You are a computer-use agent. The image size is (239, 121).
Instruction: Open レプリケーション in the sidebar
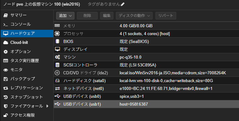tap(27, 88)
